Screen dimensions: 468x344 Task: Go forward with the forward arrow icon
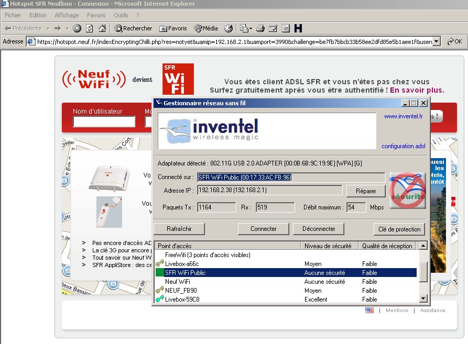coord(58,28)
